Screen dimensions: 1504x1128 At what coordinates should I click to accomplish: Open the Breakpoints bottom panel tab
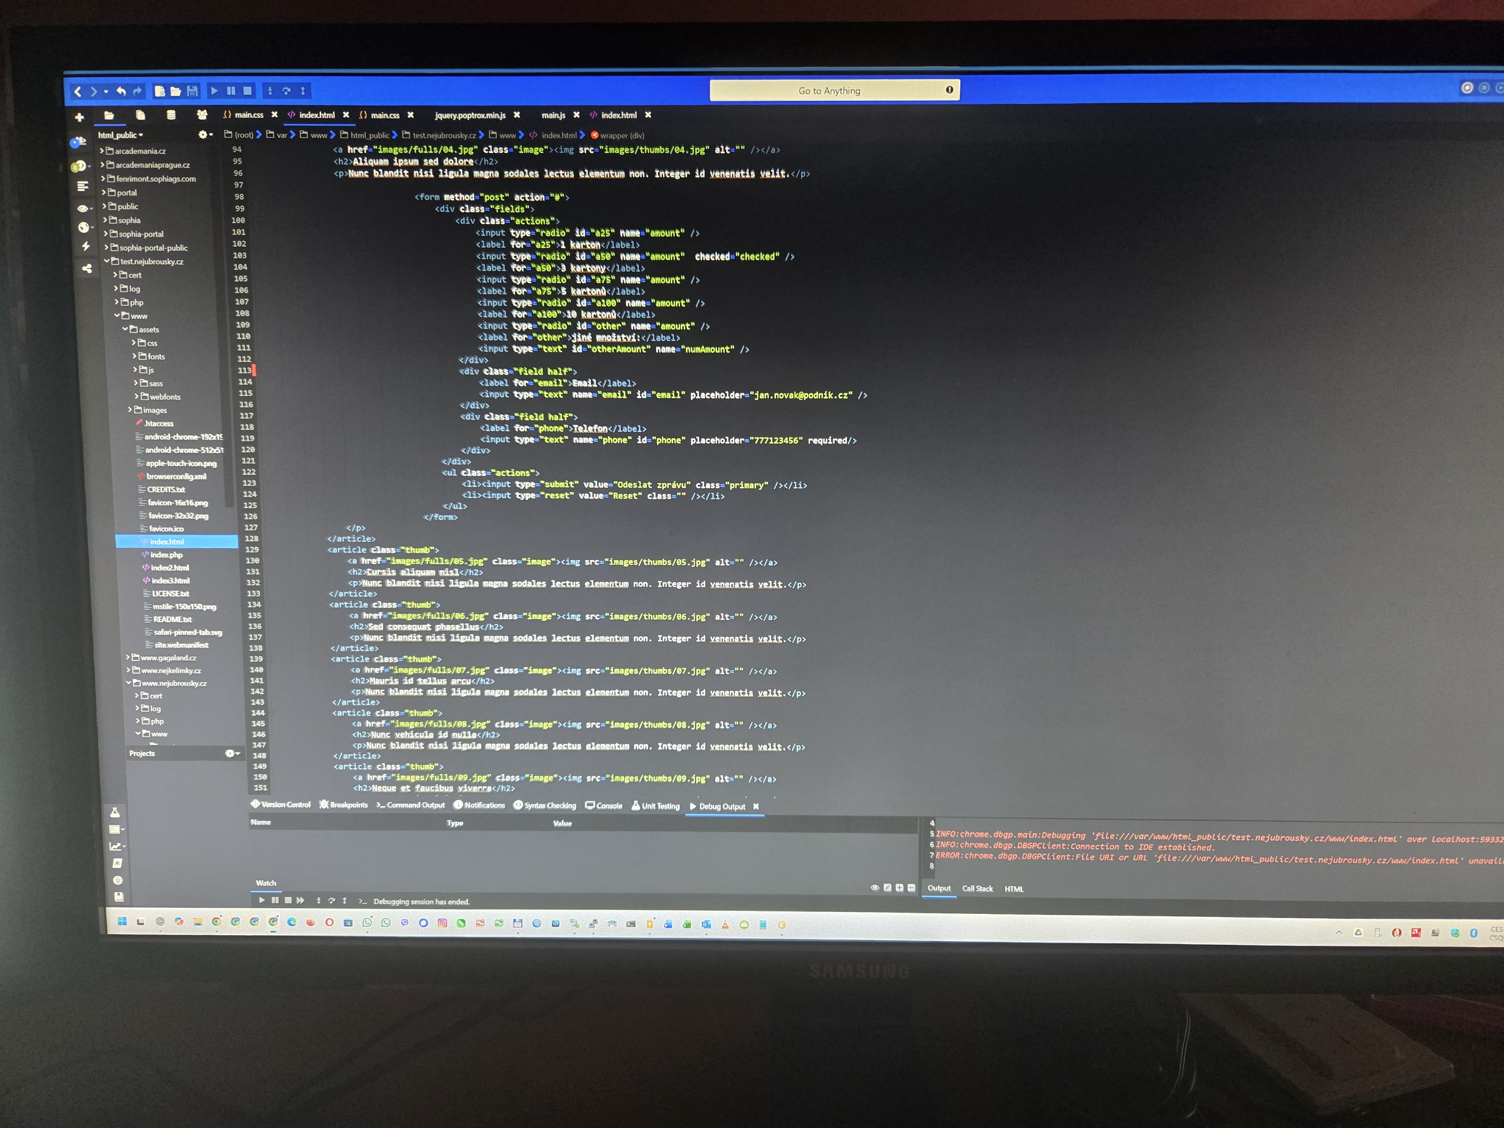coord(343,805)
